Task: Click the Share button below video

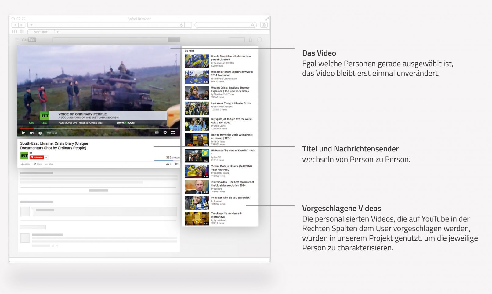Action: point(38,164)
